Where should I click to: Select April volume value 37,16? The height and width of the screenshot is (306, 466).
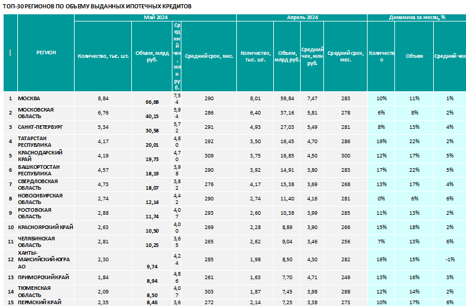(287, 113)
